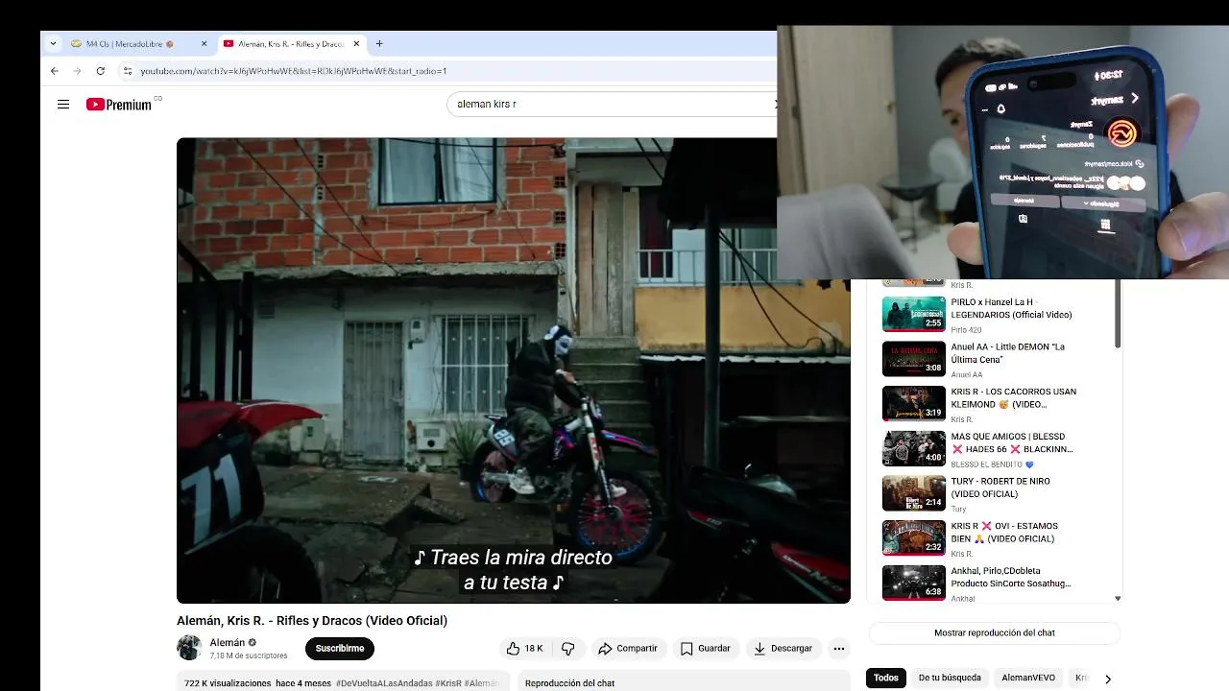The height and width of the screenshot is (691, 1229).
Task: Focus the YouTube search box
Action: tap(611, 104)
